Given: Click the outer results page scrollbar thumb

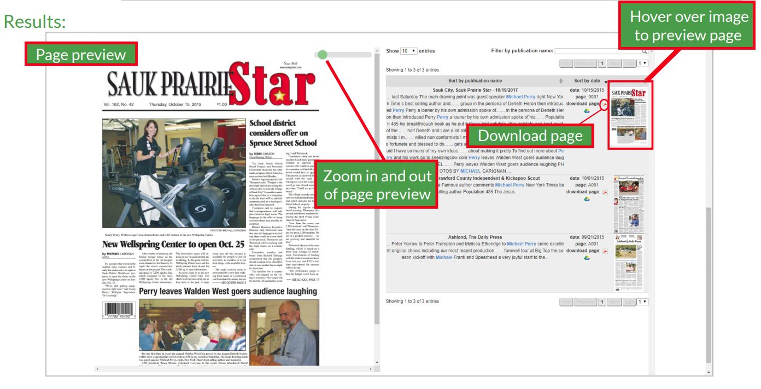Looking at the screenshot, I should click(x=709, y=284).
